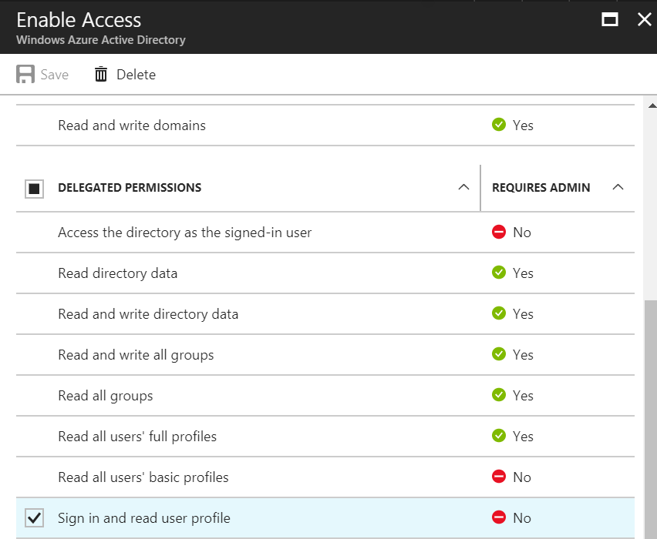657x539 pixels.
Task: Close the Enable Access blade
Action: coord(645,19)
